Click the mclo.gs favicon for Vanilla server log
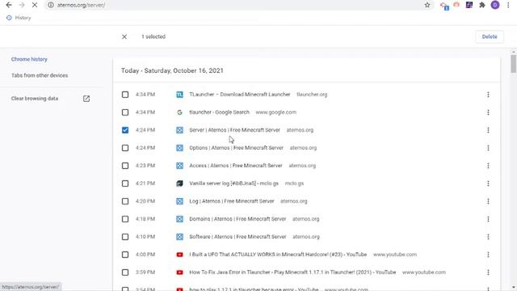This screenshot has width=517, height=291. (179, 183)
